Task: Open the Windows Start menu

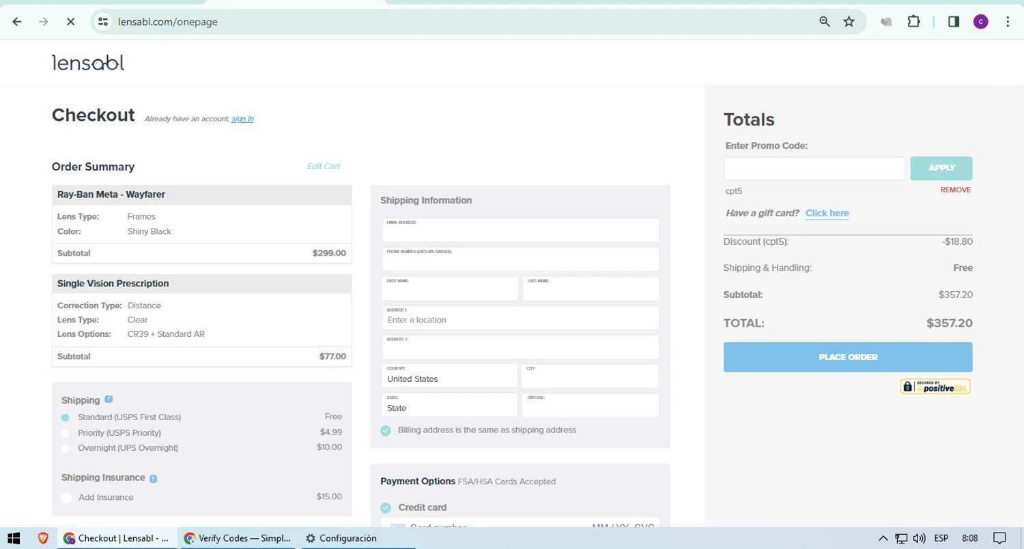Action: point(14,538)
